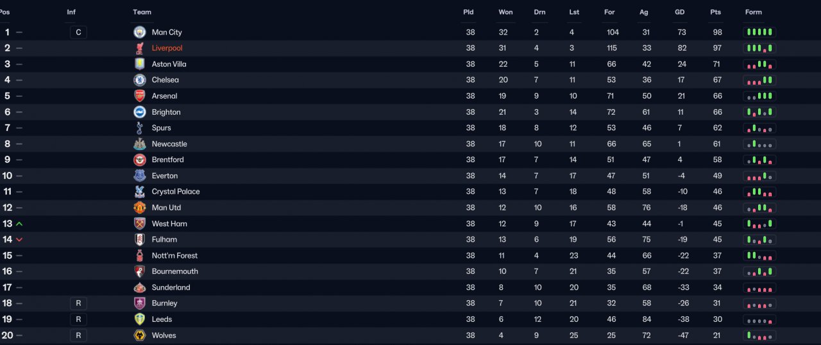Click the Liverpool club crest

pyautogui.click(x=139, y=48)
